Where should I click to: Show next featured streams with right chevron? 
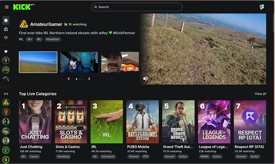click(89, 79)
